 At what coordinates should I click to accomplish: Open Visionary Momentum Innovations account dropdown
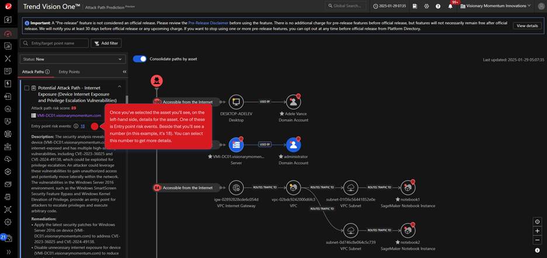pyautogui.click(x=496, y=6)
